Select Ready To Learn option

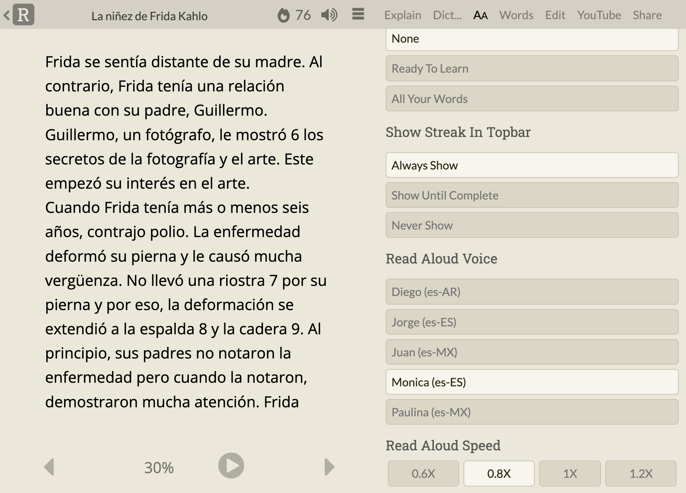tap(532, 69)
